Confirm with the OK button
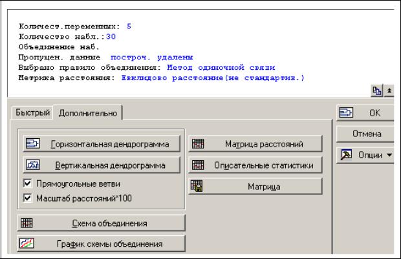401x259 pixels. (x=365, y=112)
